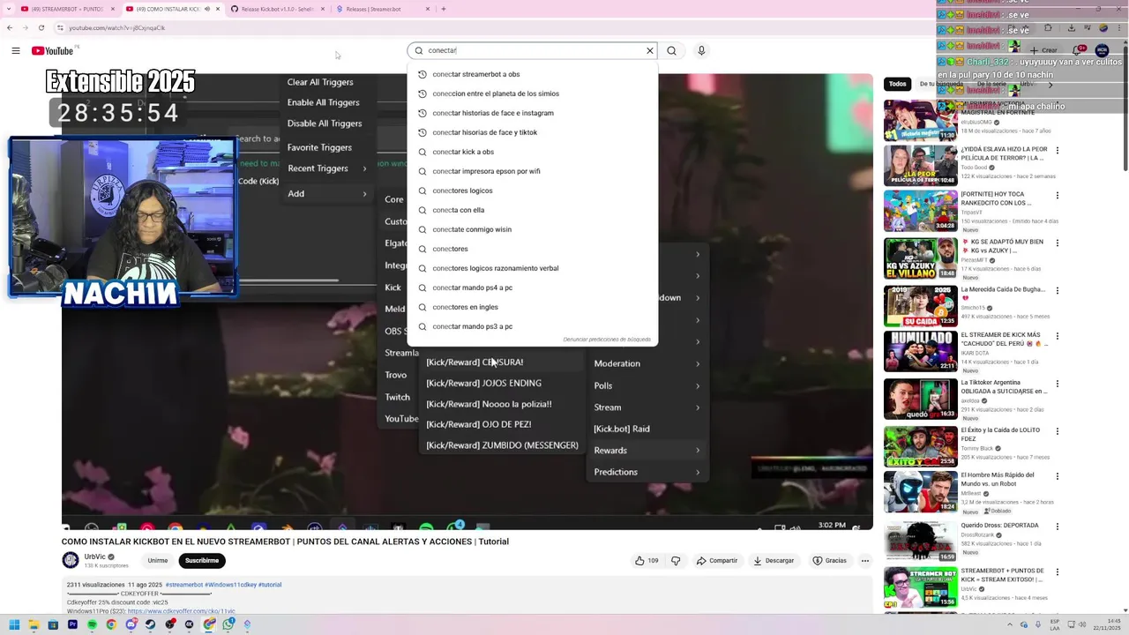Click the address bar URL
Image resolution: width=1129 pixels, height=635 pixels.
[117, 27]
